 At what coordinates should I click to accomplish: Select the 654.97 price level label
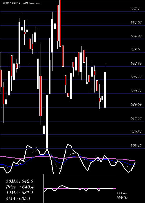coord(136,36)
